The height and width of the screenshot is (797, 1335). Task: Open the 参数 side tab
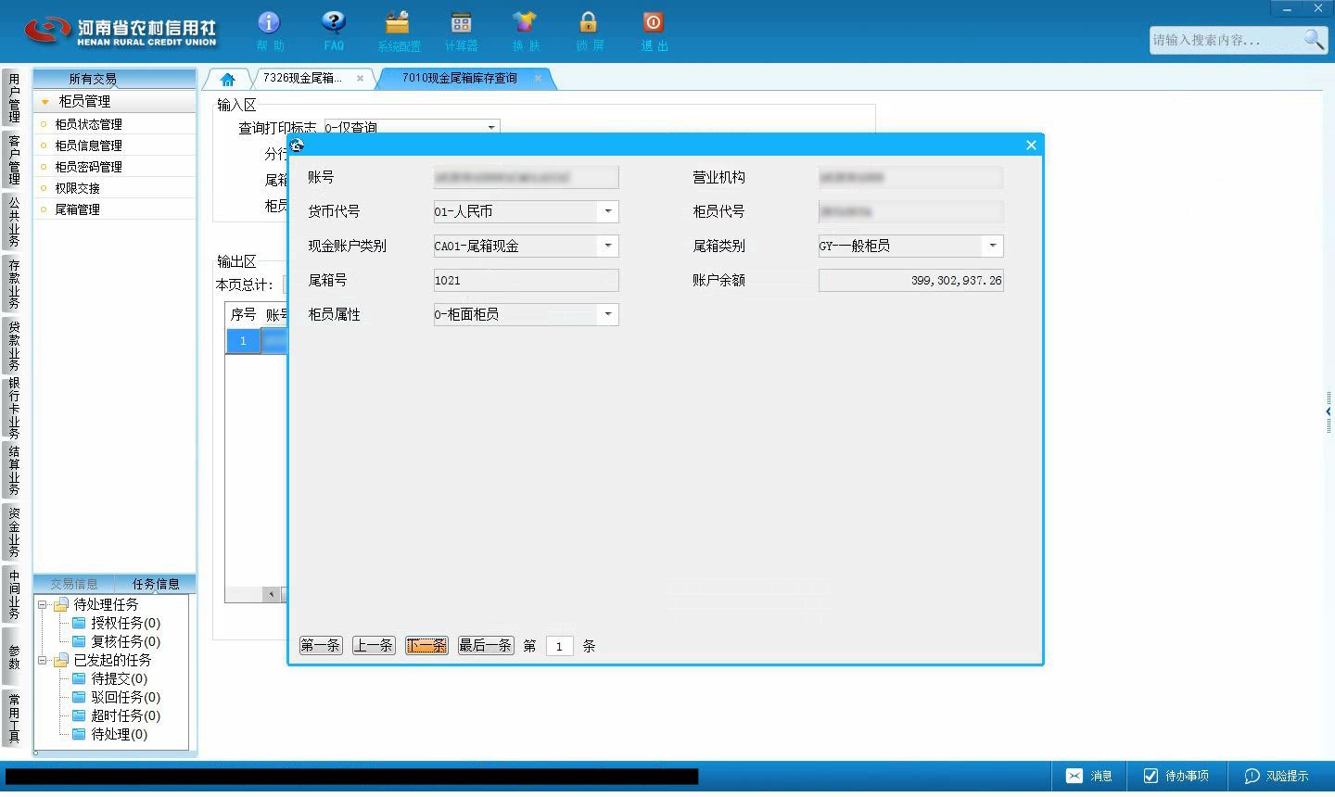tap(14, 656)
